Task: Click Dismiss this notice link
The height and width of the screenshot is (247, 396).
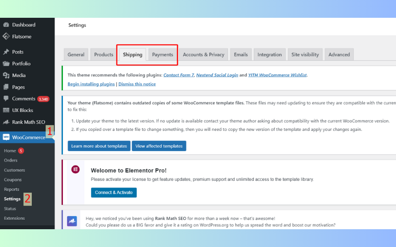Action: click(x=137, y=84)
